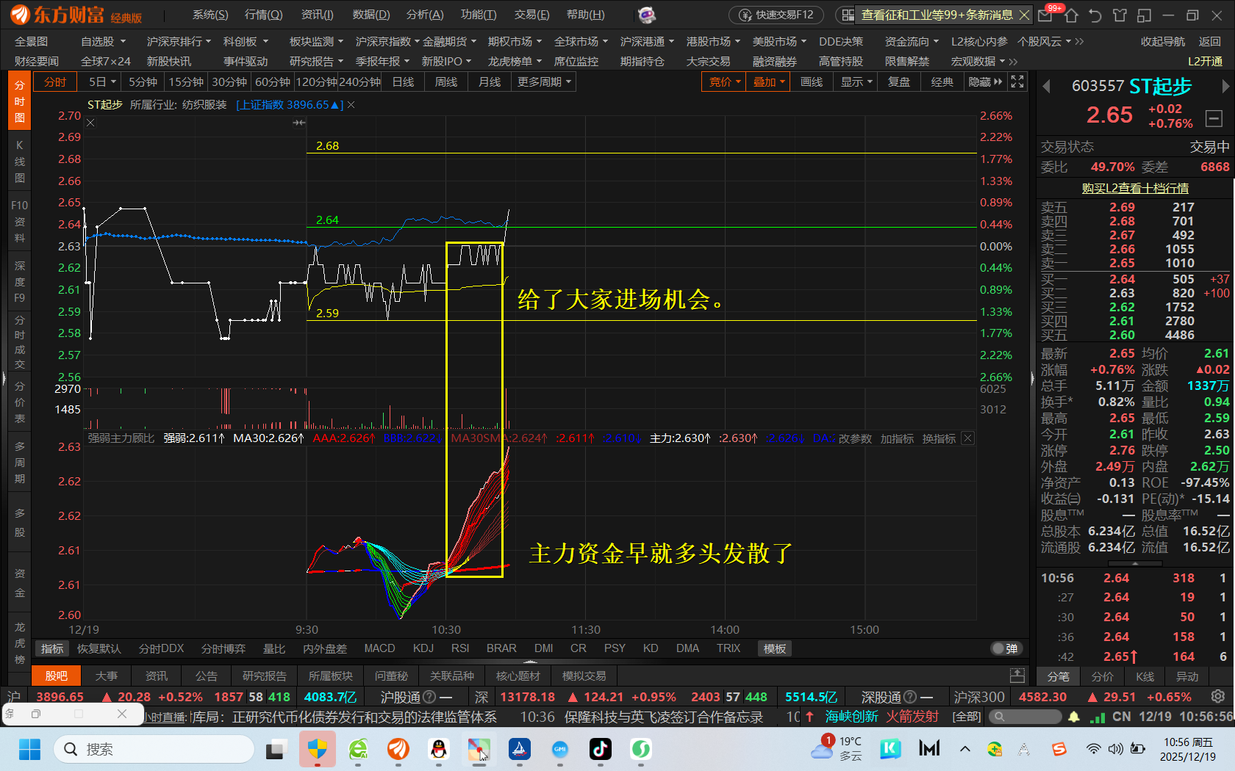Expand chart to fullscreen with the arrows icon
The image size is (1235, 771).
[x=1017, y=82]
